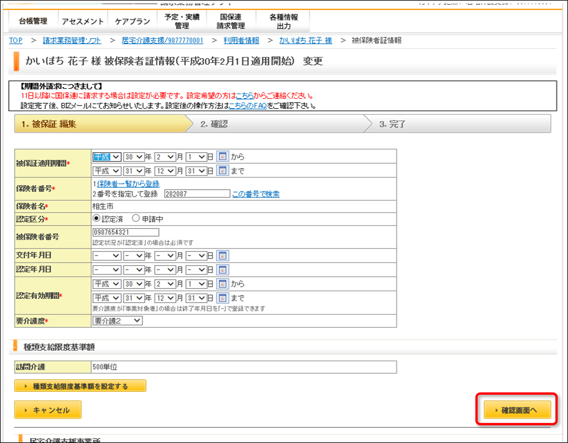Open the ケアプラン menu
The width and height of the screenshot is (568, 443).
132,21
